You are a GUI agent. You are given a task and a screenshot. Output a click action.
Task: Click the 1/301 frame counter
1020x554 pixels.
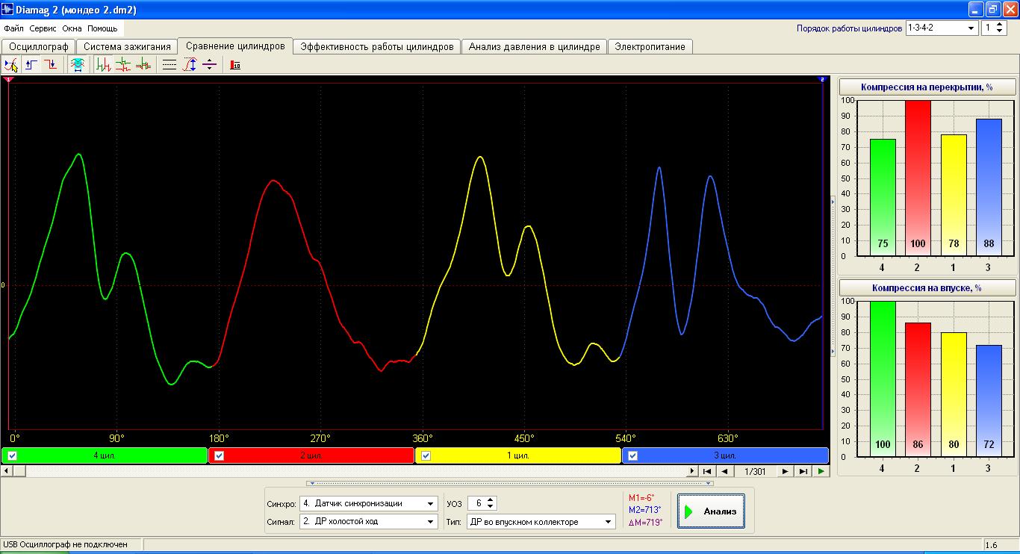(755, 471)
